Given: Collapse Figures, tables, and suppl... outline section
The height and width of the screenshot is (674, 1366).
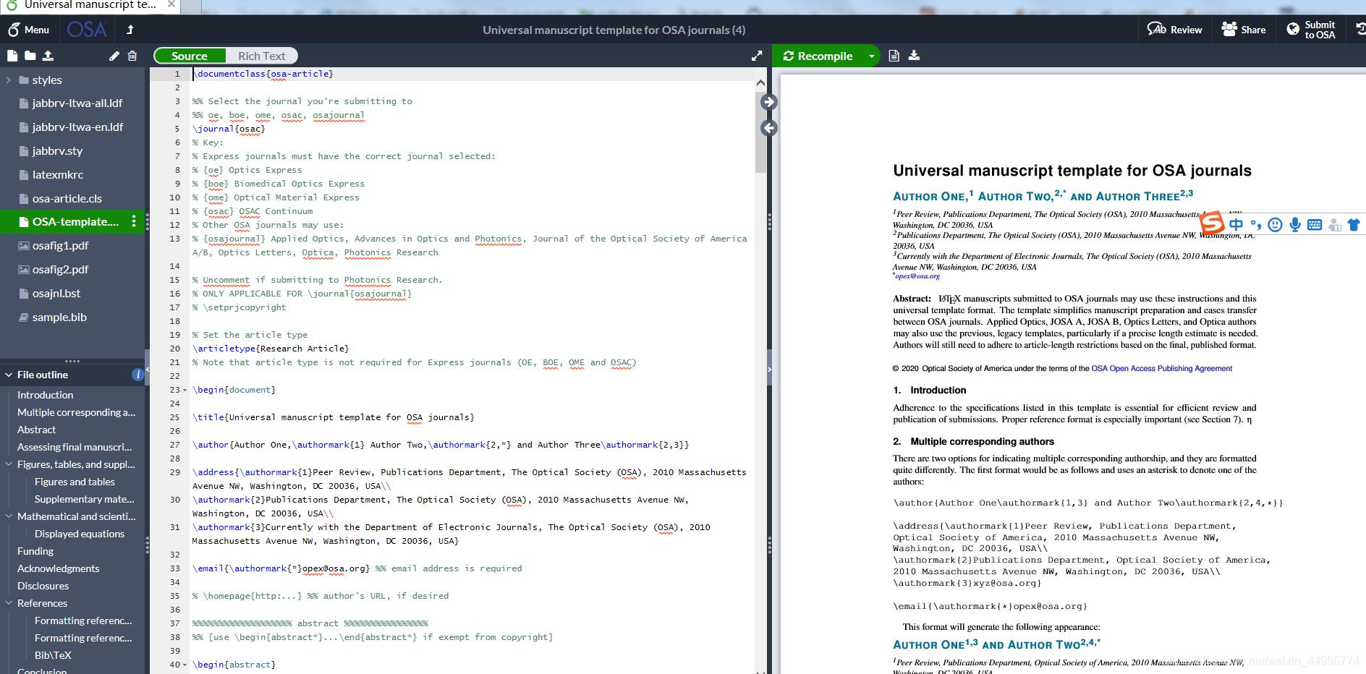Looking at the screenshot, I should (x=9, y=464).
